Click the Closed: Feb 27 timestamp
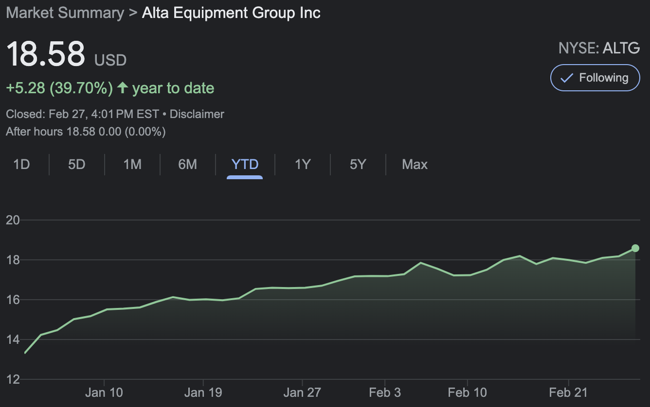 (82, 115)
